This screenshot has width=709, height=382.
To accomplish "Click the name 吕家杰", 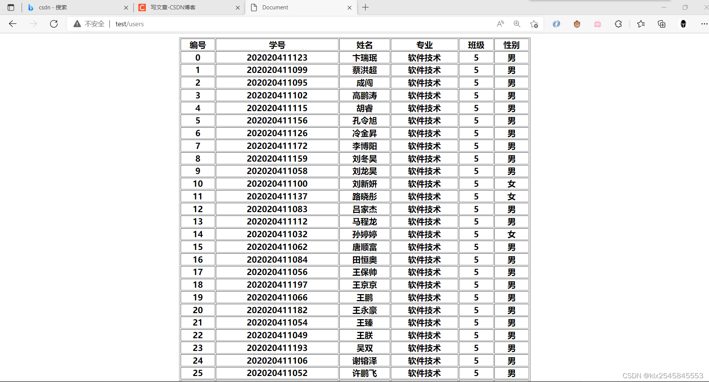I will pos(365,209).
